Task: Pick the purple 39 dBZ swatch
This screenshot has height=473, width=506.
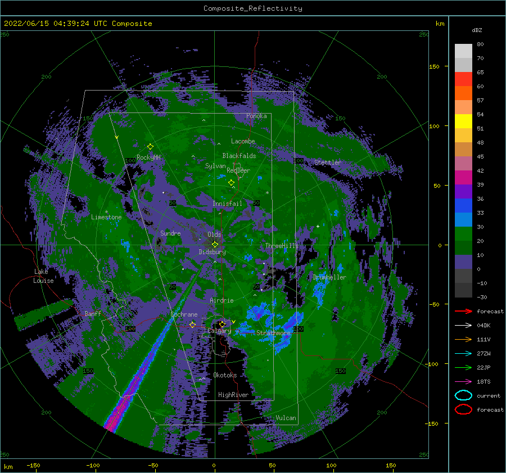Action: (x=463, y=191)
